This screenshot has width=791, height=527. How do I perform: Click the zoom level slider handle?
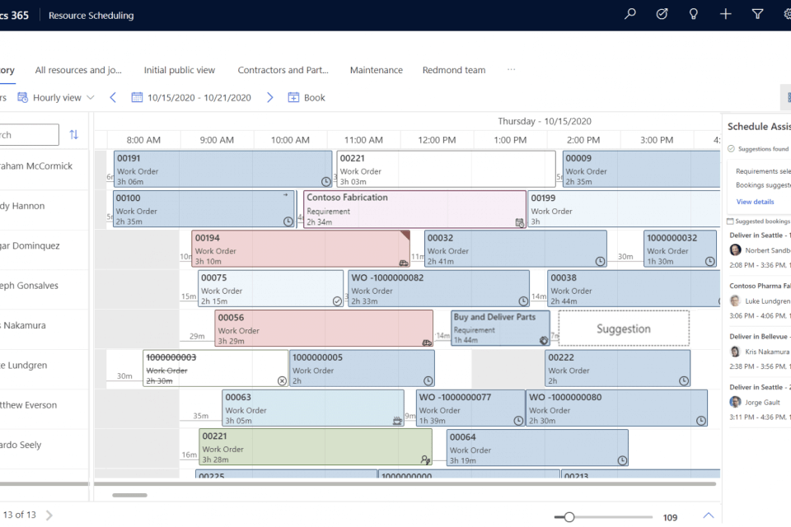coord(569,517)
